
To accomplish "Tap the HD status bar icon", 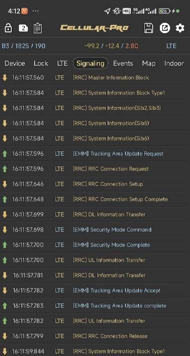I will click(127, 11).
